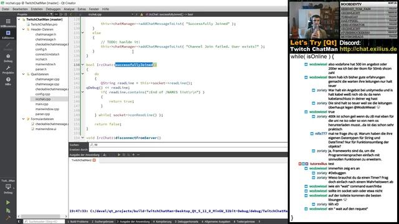The image size is (399, 224).
Task: Open the Erstellen menu
Action: [37, 9]
